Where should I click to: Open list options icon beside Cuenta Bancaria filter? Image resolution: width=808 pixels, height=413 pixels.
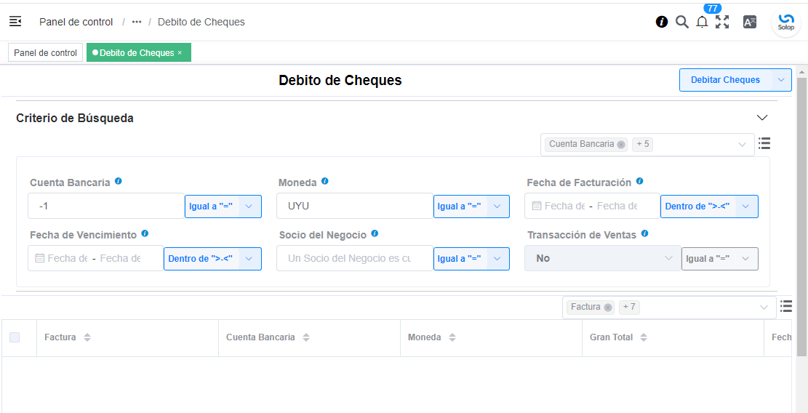click(764, 143)
